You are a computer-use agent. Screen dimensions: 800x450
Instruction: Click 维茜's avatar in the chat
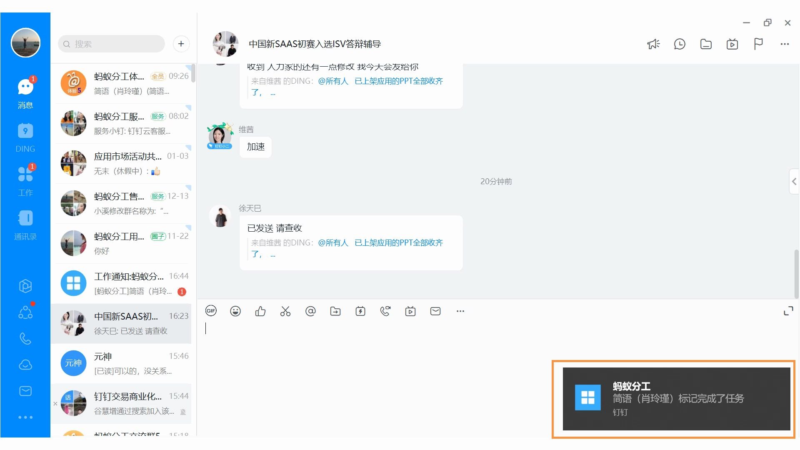220,136
